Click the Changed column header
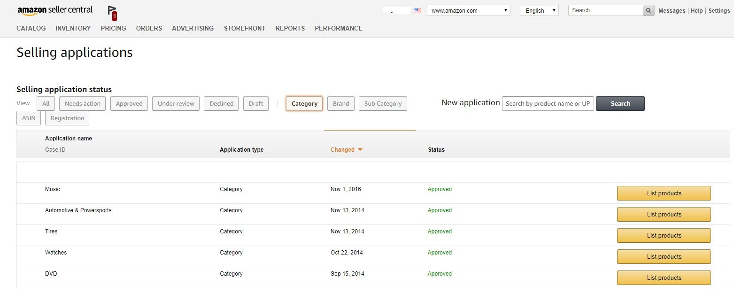The width and height of the screenshot is (734, 293). pyautogui.click(x=342, y=150)
